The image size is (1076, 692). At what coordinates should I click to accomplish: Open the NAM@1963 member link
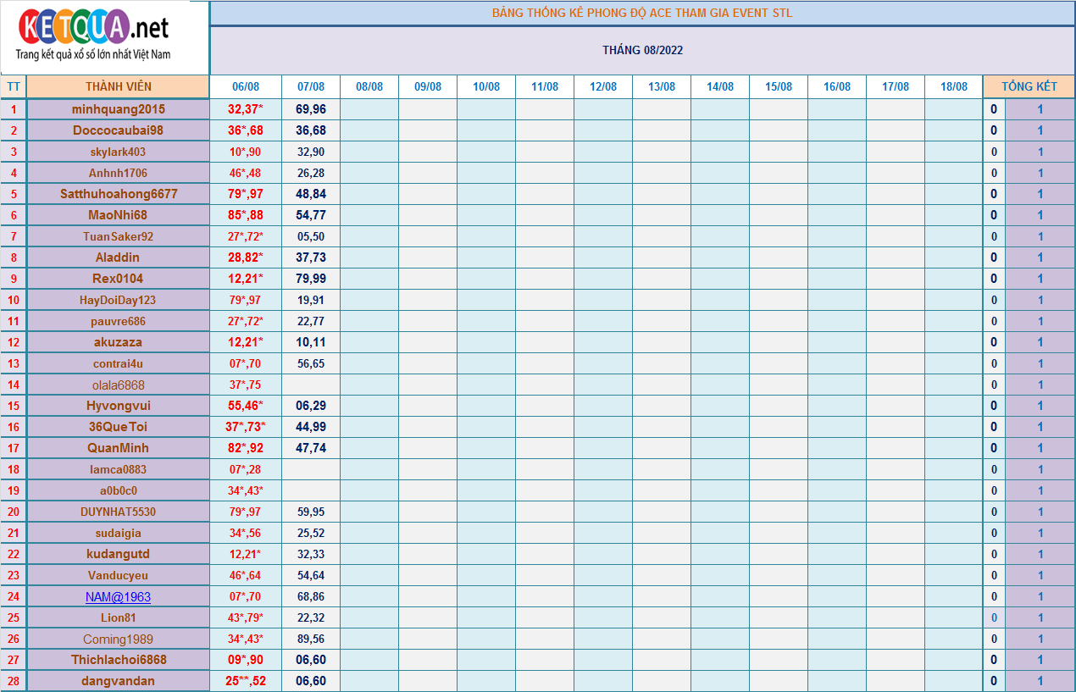click(118, 597)
